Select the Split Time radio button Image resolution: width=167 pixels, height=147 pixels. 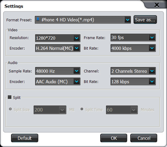[82, 109]
